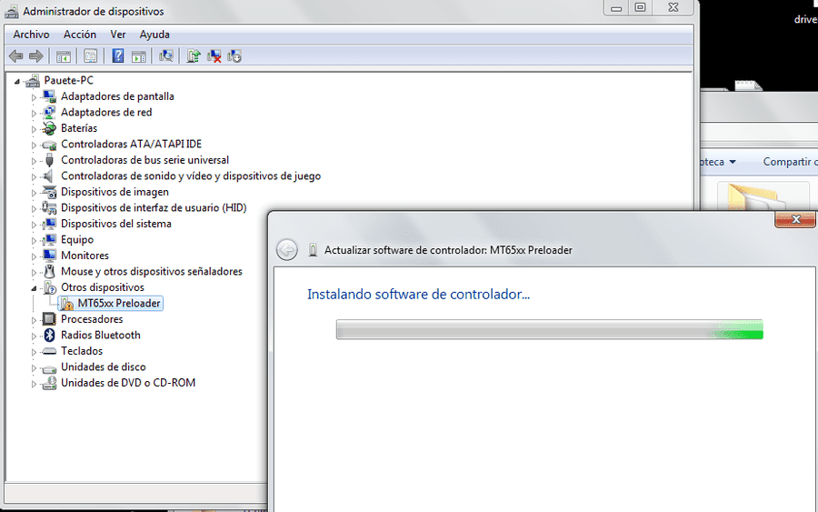Open the Ver menu

tap(118, 35)
